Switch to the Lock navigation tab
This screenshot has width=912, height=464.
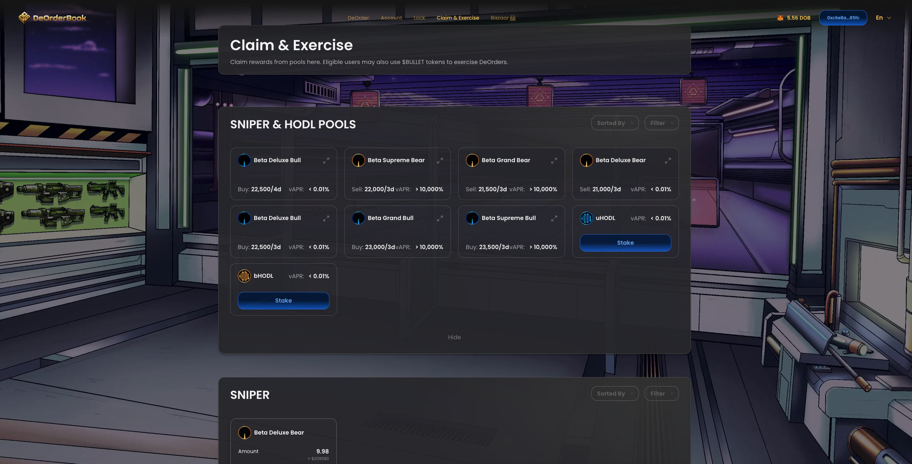(x=419, y=18)
